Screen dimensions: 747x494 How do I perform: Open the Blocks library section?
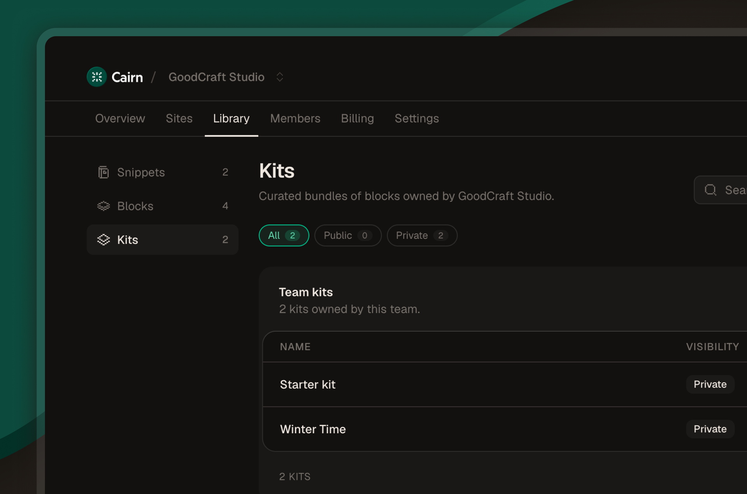coord(163,206)
